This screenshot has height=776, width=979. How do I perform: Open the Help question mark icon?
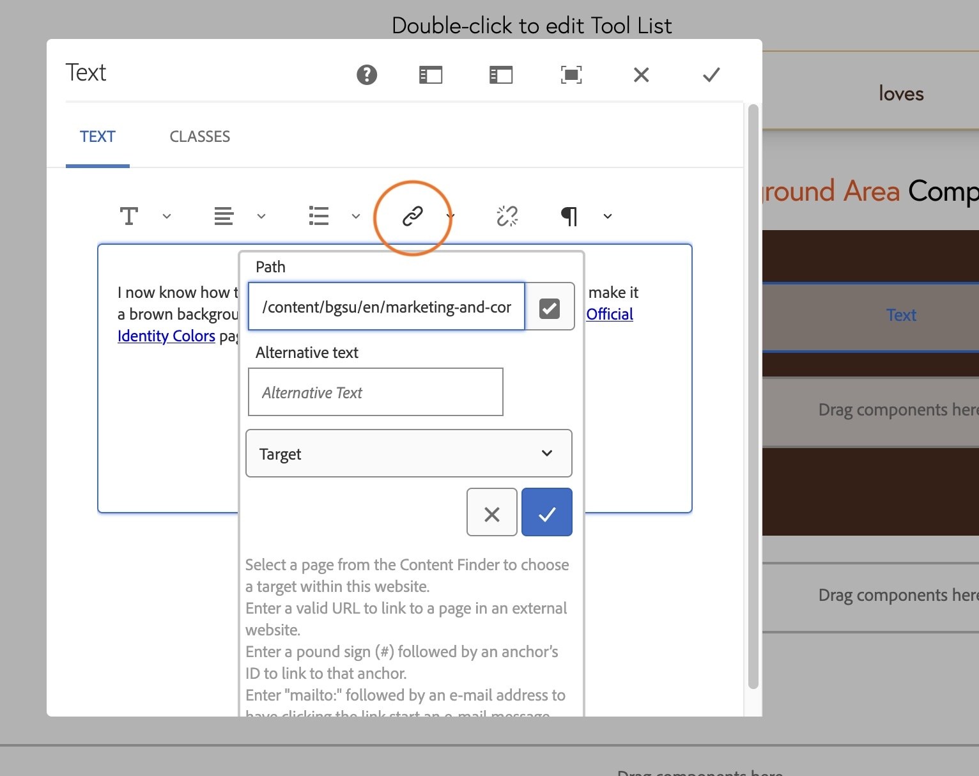[x=367, y=75]
